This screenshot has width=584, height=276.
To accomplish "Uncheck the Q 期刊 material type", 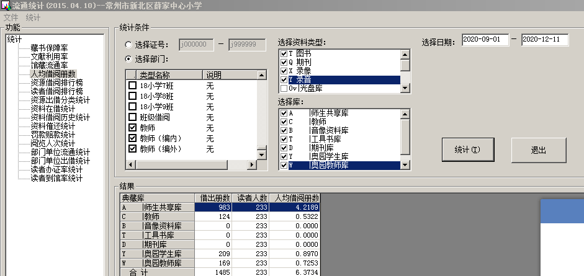I will pyautogui.click(x=284, y=62).
